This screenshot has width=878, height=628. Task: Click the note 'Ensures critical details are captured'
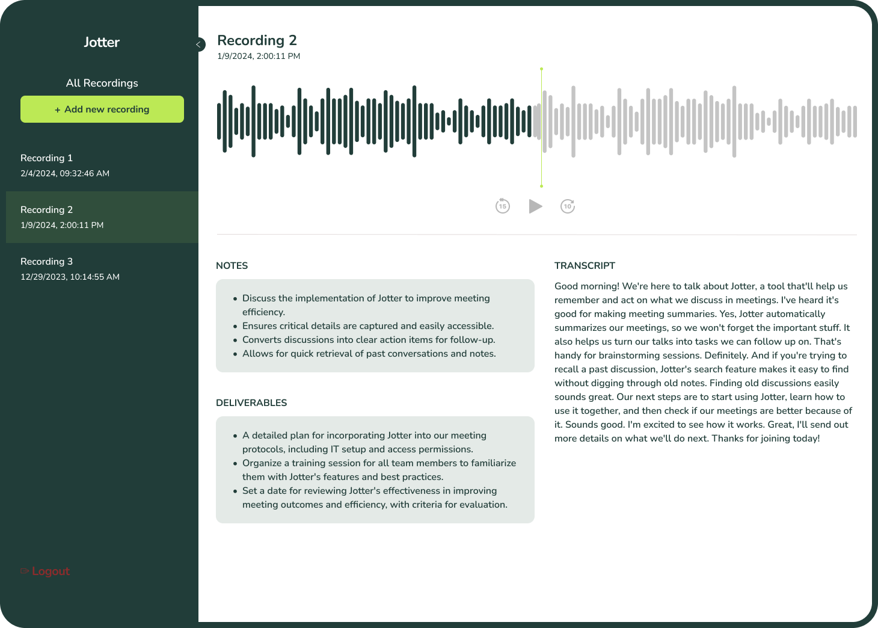point(368,326)
